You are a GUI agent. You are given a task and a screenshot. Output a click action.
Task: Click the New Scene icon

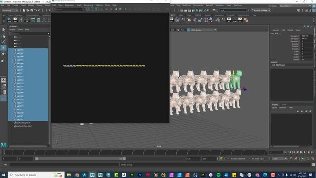pos(24,10)
